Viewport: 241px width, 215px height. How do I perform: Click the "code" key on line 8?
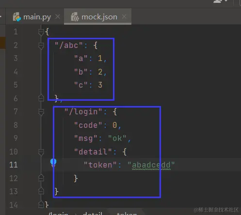tap(88, 125)
